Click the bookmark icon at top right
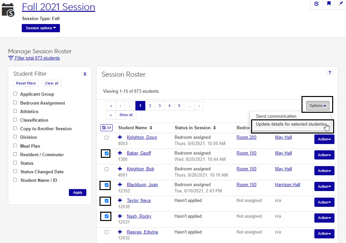Image resolution: width=346 pixels, height=243 pixels. [329, 4]
